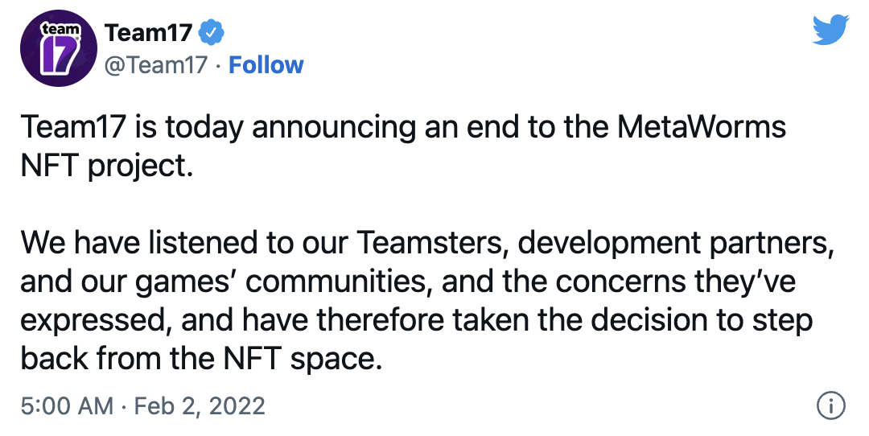Click the MetaWorms word in tweet
This screenshot has height=436, width=869.
tap(701, 127)
